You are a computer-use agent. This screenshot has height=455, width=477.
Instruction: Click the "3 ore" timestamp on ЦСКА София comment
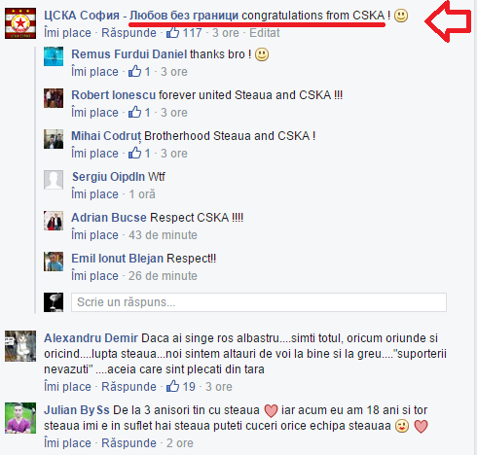pyautogui.click(x=226, y=33)
